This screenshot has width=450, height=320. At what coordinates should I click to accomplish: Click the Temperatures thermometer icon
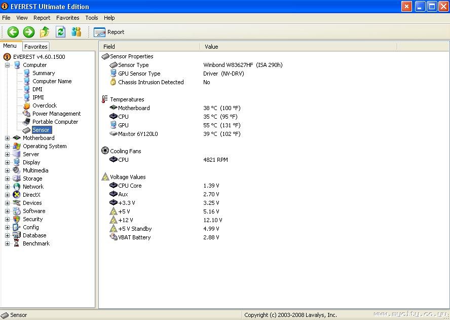105,99
